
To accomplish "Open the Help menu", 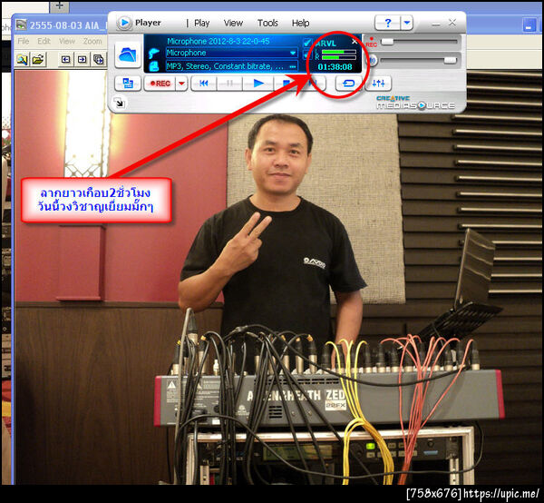I will click(300, 23).
